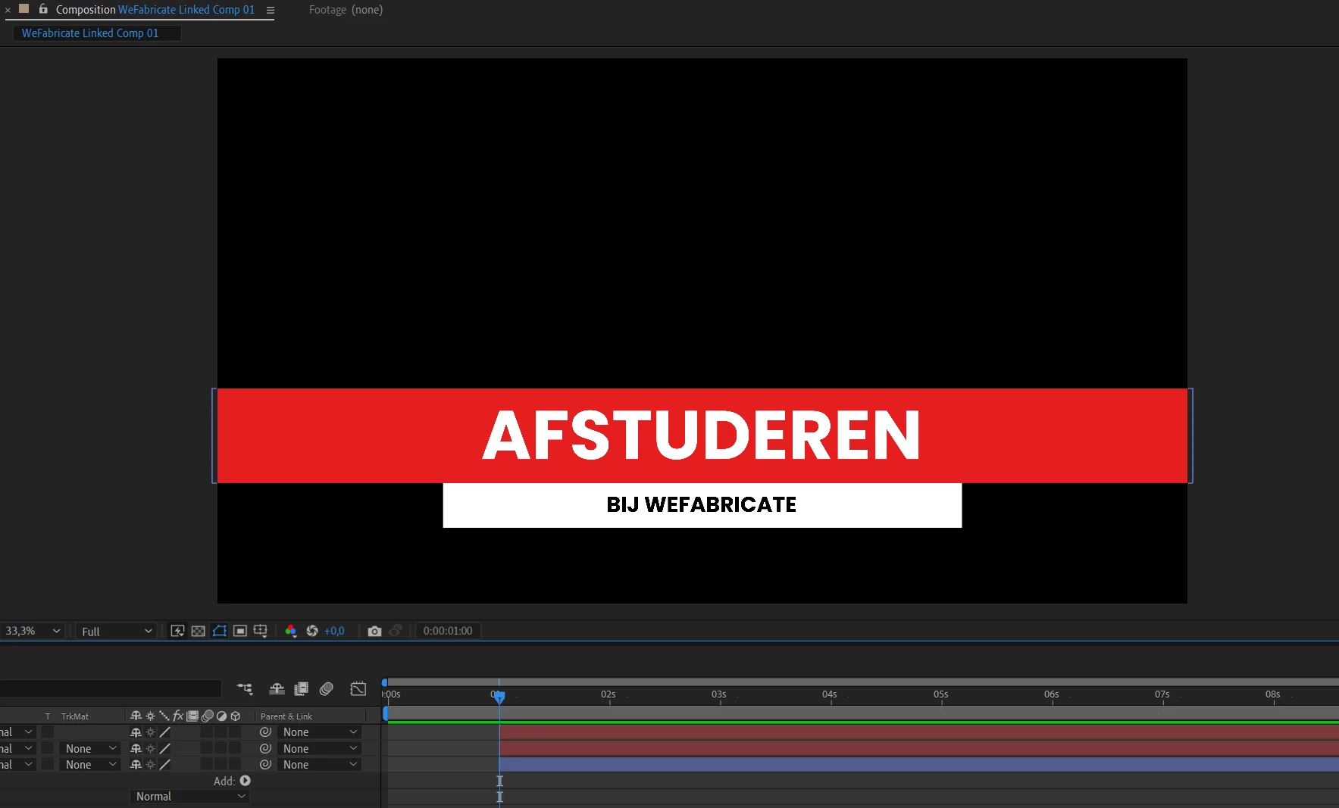Viewport: 1339px width, 808px height.
Task: Toggle Preserve Transparency box on first layer
Action: pyautogui.click(x=47, y=732)
